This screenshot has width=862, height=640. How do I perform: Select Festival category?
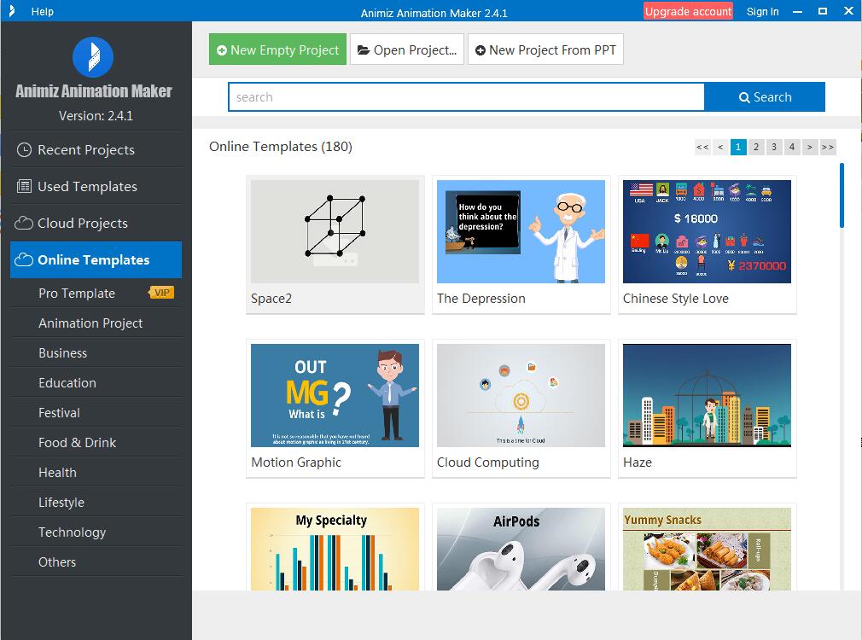click(96, 412)
